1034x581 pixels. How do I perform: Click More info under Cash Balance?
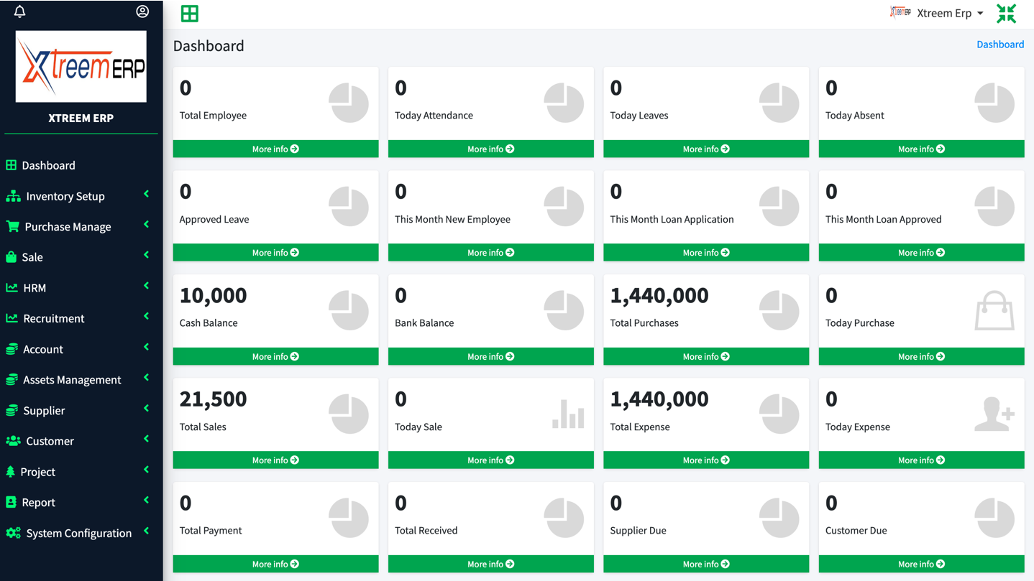click(x=275, y=357)
